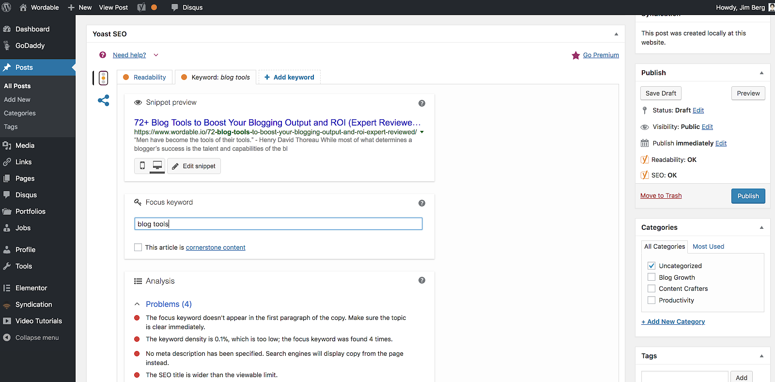Open Categories submenu in sidebar
775x382 pixels.
(x=20, y=113)
